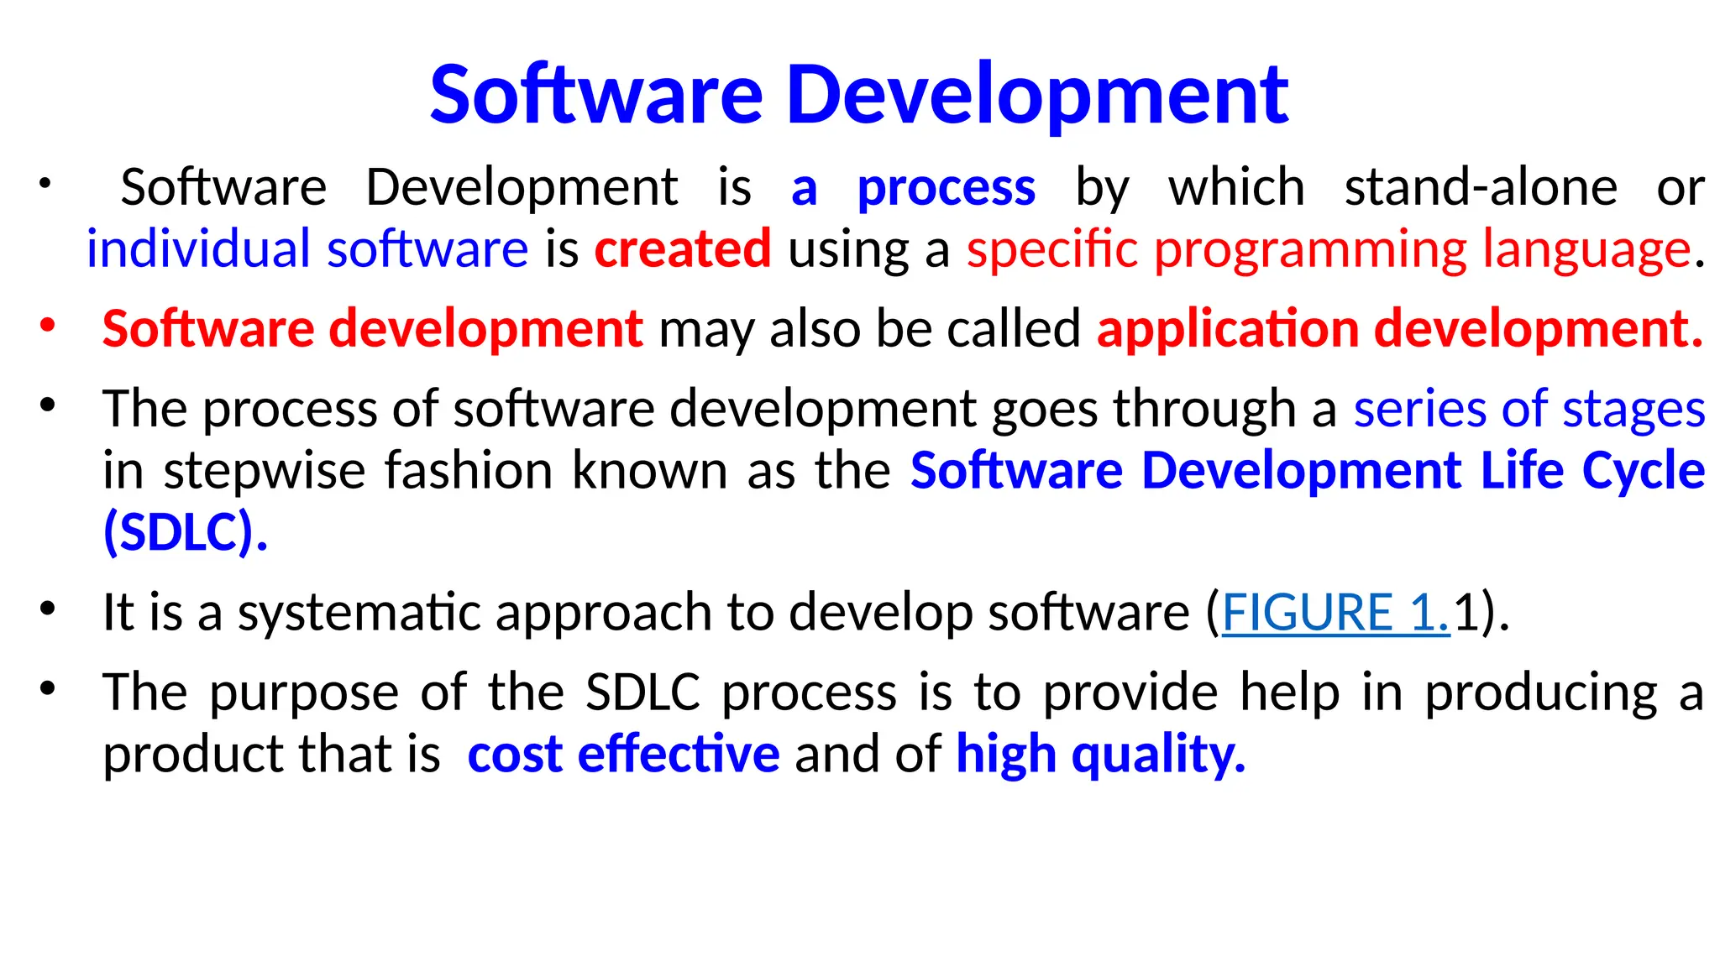Click 'specific programming language' red text

1328,249
